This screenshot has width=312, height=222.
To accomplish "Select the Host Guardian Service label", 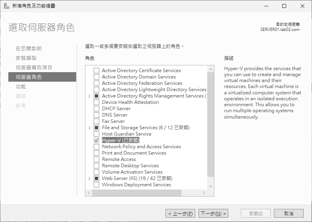I will click(127, 134).
